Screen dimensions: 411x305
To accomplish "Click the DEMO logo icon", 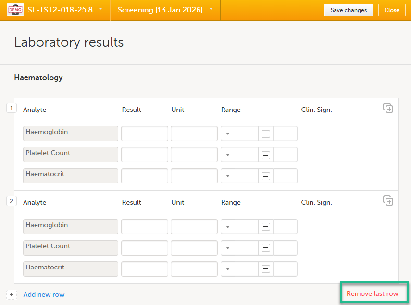I will click(15, 10).
